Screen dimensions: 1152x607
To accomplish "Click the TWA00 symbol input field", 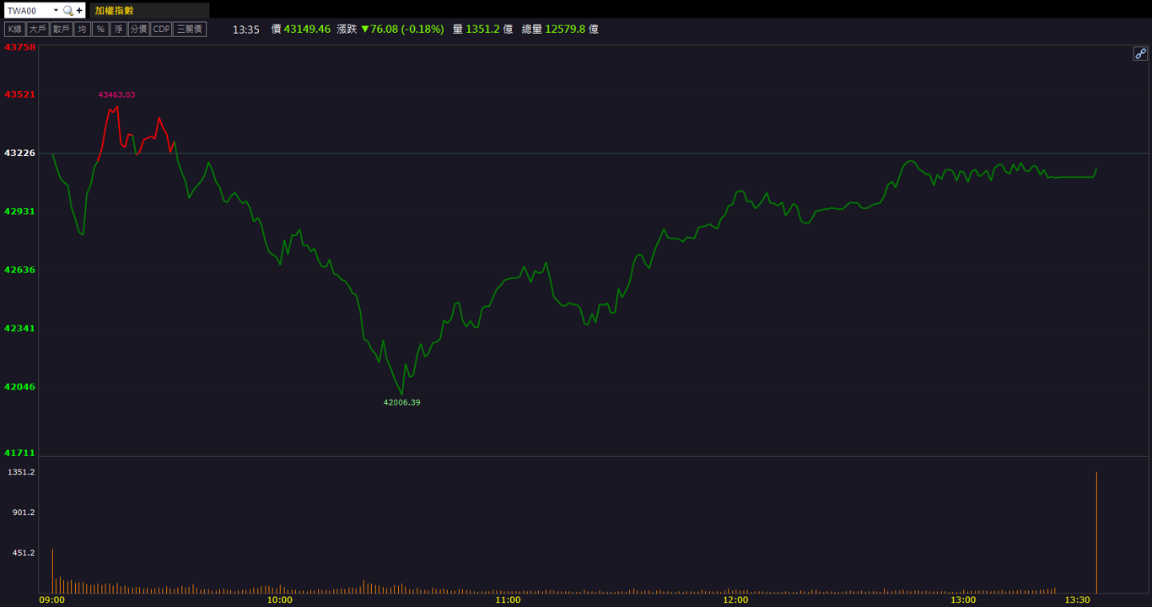I will (x=28, y=11).
